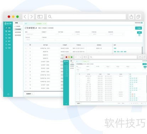Tick checkbox of row 2 in back window table
This screenshot has height=134, width=147.
26,52
